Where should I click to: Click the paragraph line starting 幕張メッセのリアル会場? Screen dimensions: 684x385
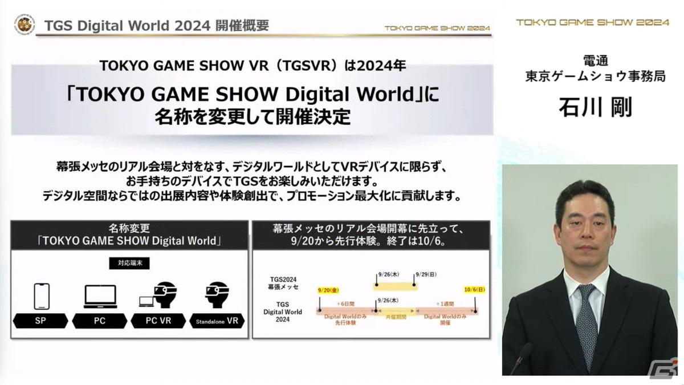coord(251,167)
